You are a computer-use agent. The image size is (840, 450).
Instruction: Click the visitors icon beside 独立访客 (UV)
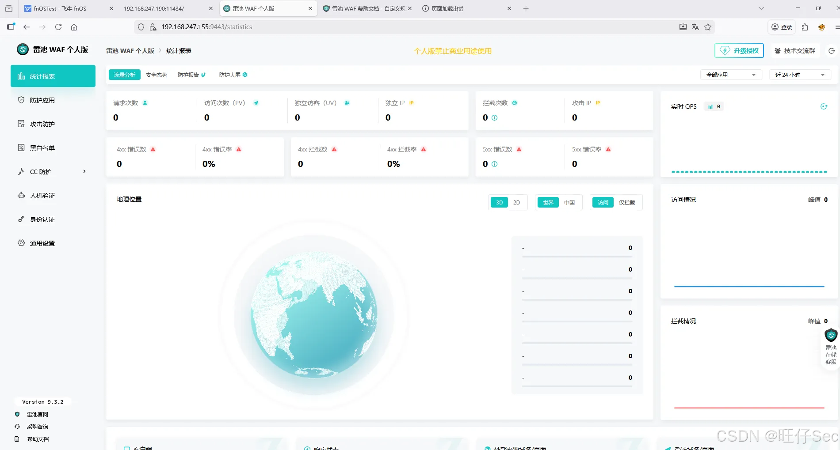pyautogui.click(x=347, y=103)
